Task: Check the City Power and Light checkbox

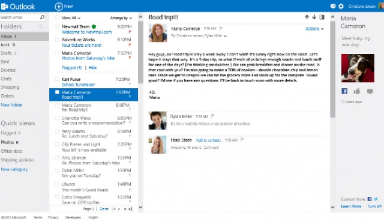Action: pyautogui.click(x=57, y=145)
